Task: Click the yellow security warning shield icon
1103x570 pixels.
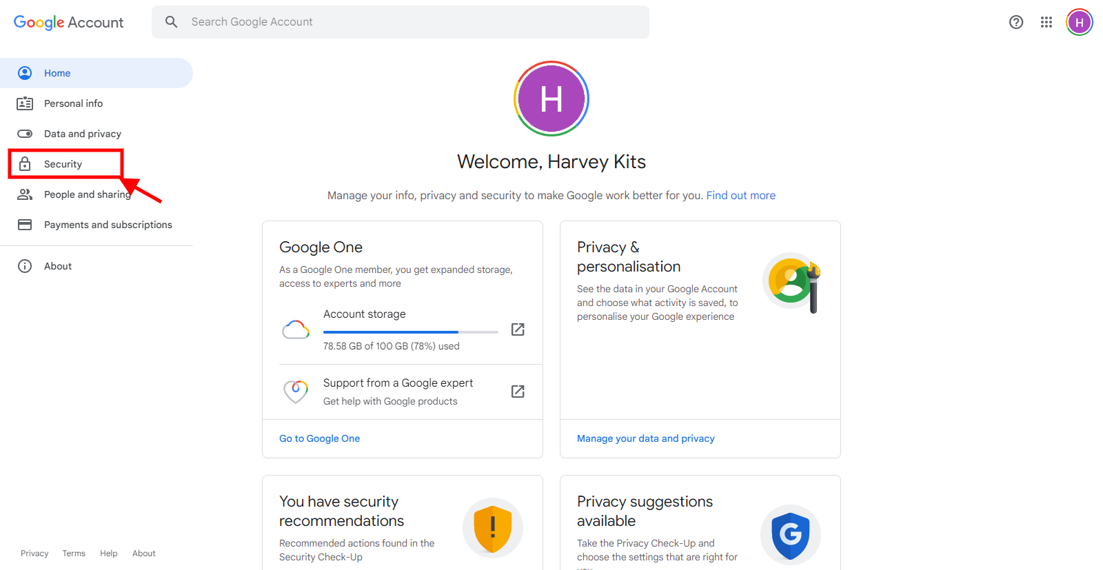Action: tap(492, 528)
